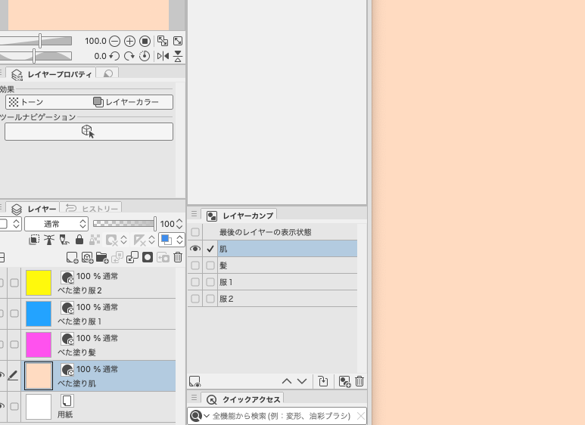Toggle checkmark on 肌 layer comp

[x=210, y=249]
